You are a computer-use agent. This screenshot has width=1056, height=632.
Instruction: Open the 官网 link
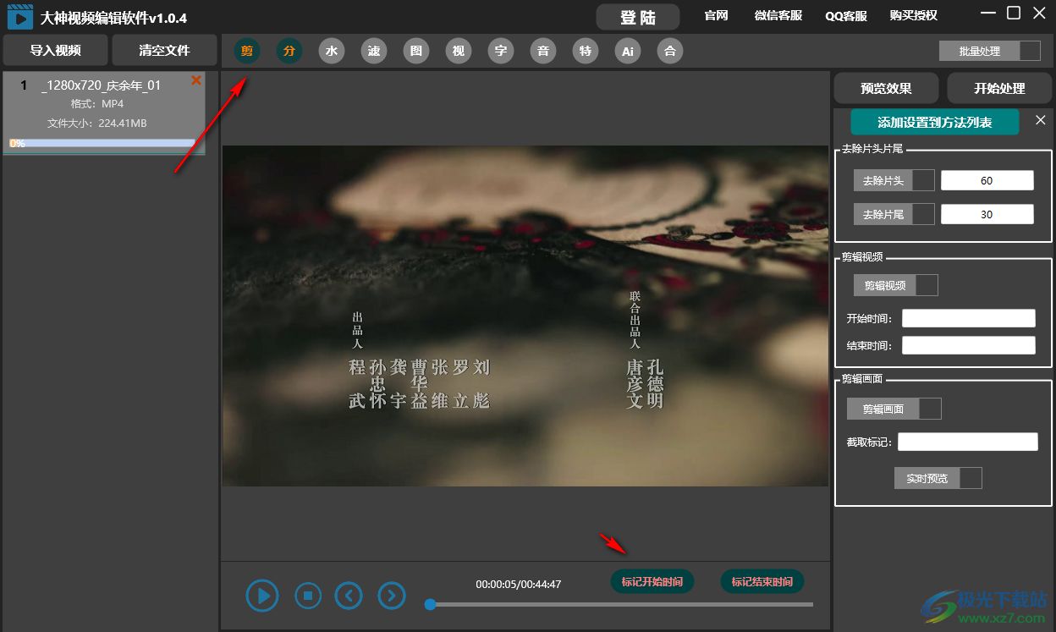[x=716, y=15]
